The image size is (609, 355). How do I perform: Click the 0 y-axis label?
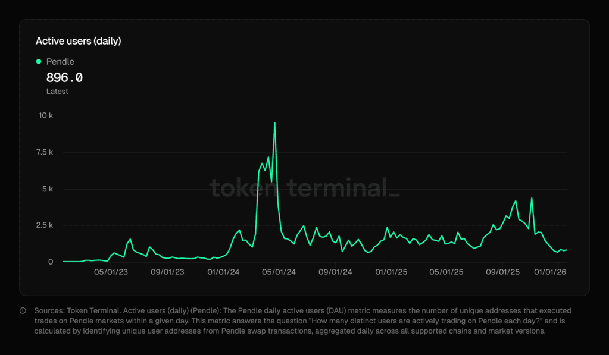(51, 262)
